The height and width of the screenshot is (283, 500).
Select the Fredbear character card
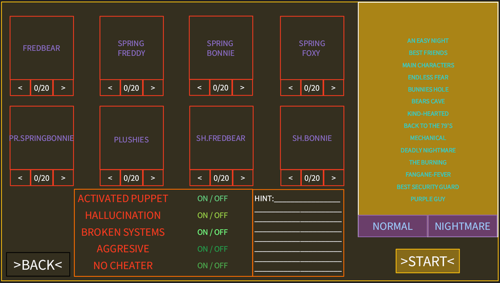(x=42, y=48)
